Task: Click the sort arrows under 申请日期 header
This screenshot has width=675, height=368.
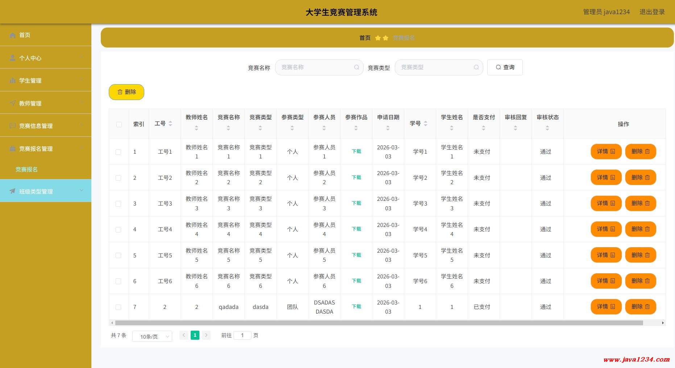Action: (388, 128)
